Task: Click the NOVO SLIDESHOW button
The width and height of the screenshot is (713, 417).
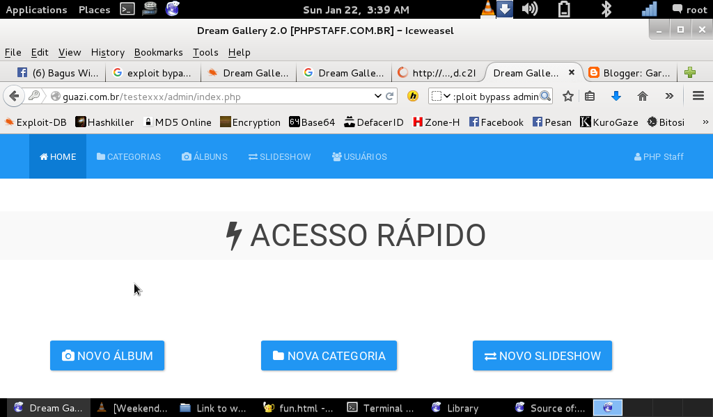Action: 542,356
